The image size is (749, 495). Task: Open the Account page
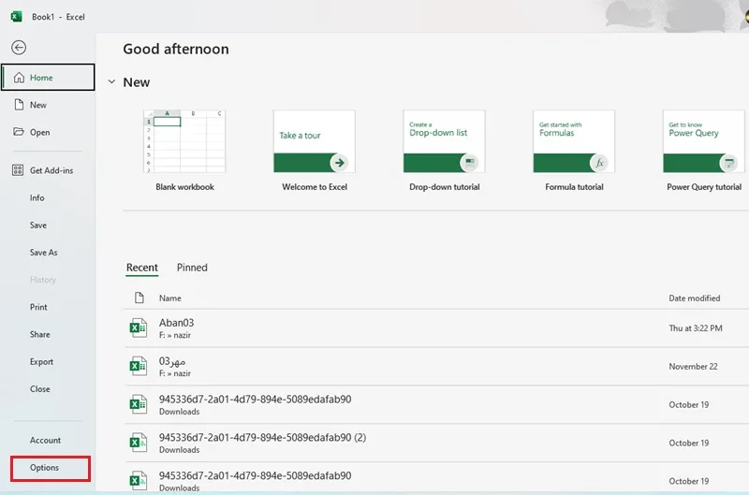click(45, 440)
